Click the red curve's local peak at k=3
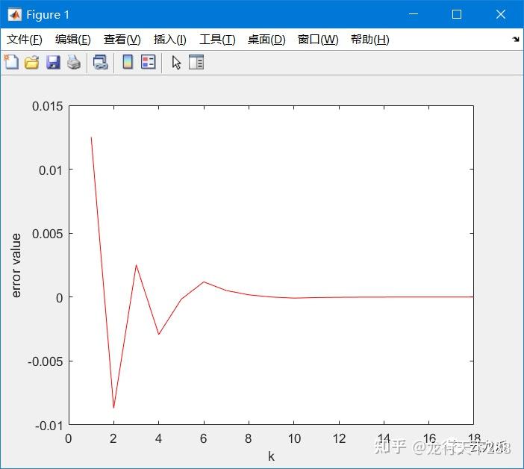524x469 pixels. tap(136, 265)
